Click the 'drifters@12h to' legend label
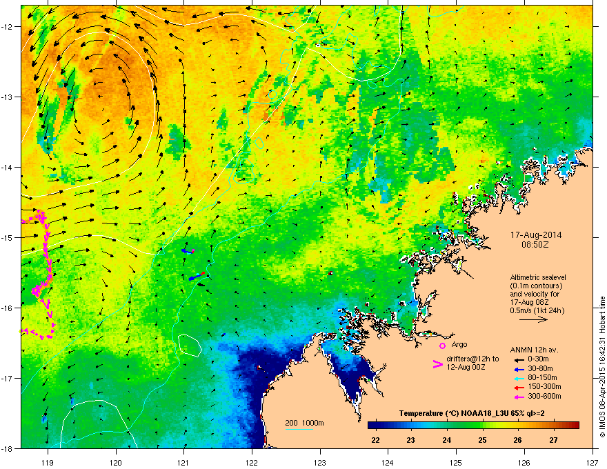This screenshot has width=607, height=469. (x=472, y=359)
